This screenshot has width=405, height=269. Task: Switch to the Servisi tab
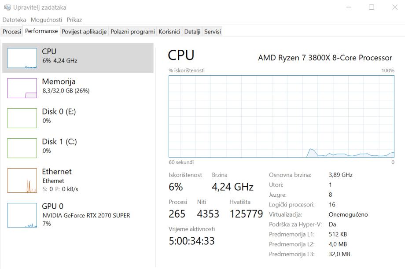click(212, 32)
